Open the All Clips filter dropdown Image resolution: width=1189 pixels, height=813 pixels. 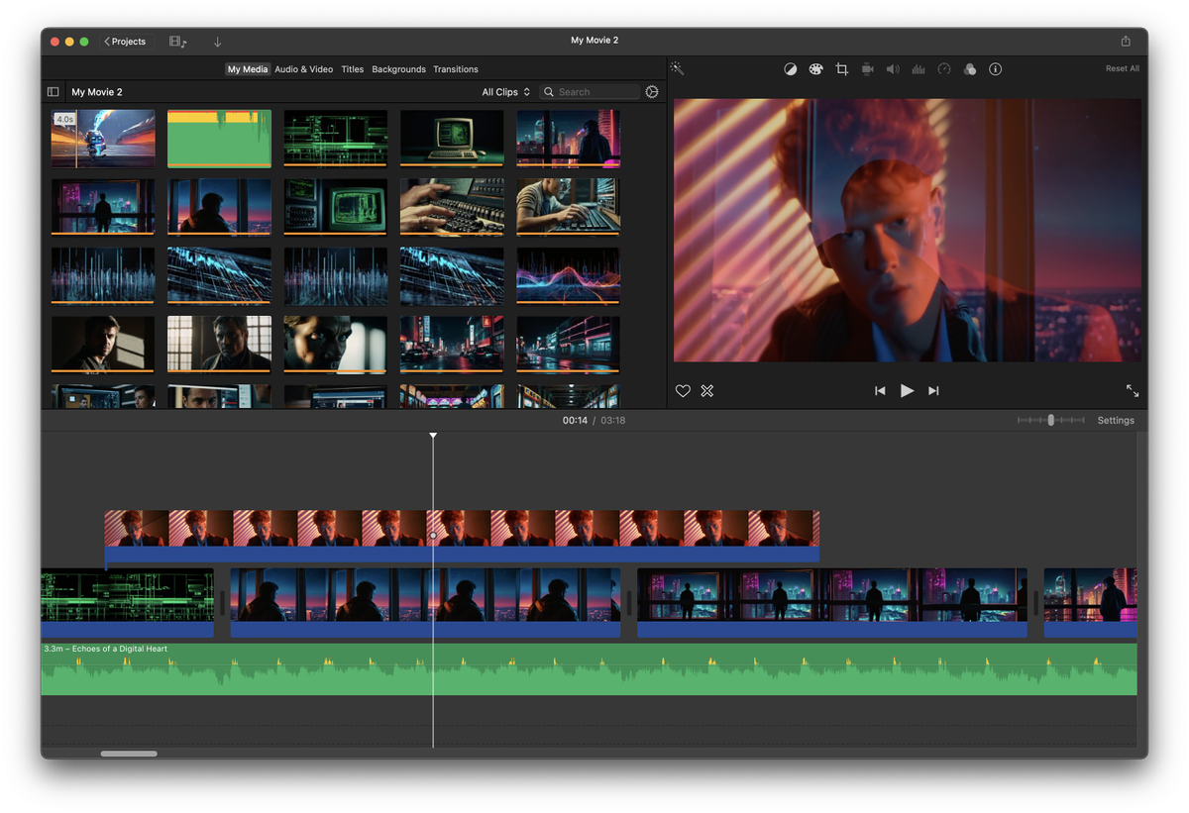pos(505,91)
